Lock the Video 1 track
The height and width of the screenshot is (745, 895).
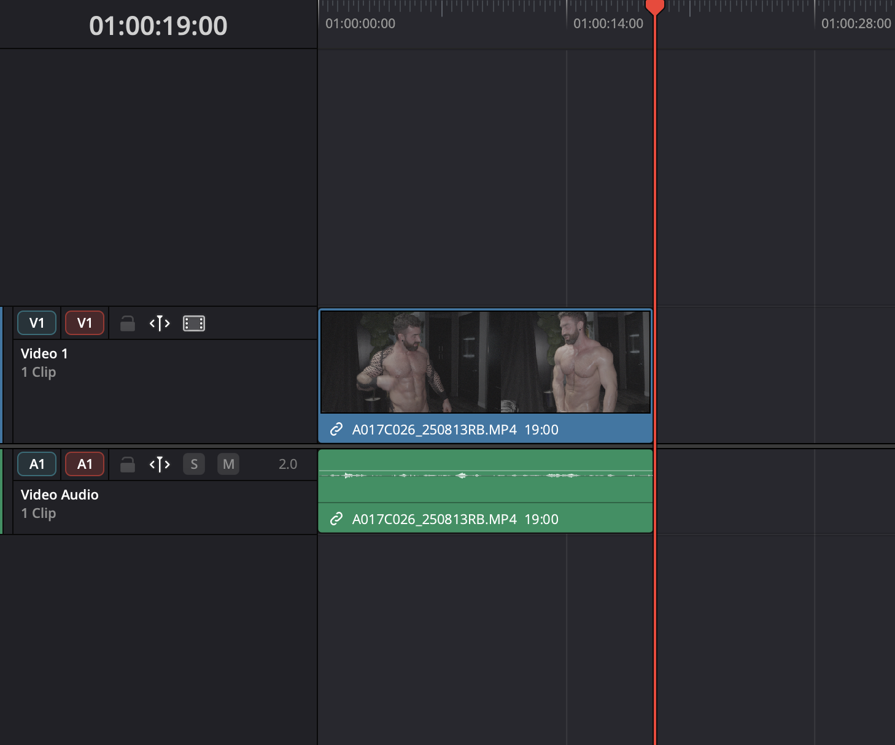tap(128, 323)
